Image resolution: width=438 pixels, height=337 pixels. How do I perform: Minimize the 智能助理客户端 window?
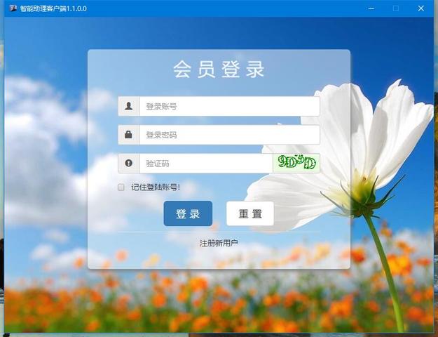(x=371, y=8)
